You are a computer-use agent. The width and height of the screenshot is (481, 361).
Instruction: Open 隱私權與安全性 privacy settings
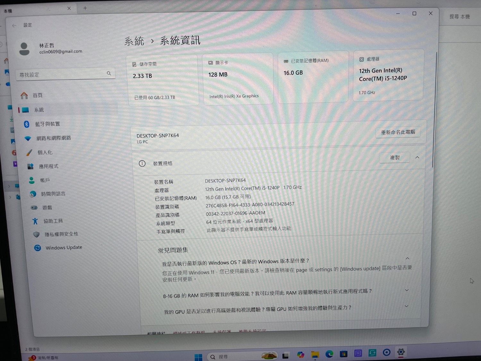[61, 234]
